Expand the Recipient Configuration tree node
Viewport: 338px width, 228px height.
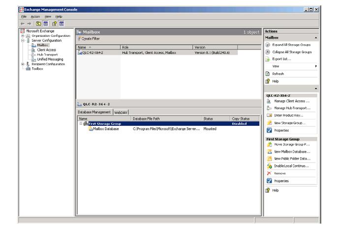pyautogui.click(x=22, y=64)
